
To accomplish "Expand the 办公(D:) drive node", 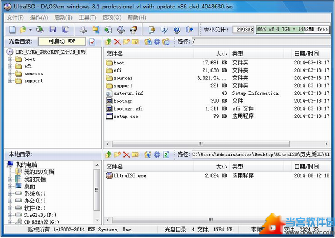I will point(10,201).
